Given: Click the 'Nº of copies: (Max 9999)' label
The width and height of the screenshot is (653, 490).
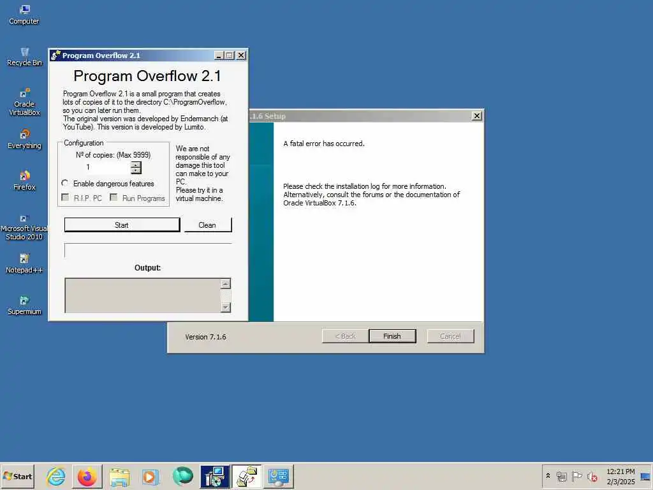Looking at the screenshot, I should [x=114, y=155].
